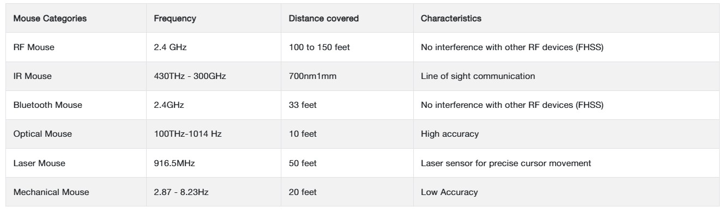
Task: Click the Low Accuracy characteristics cell
Action: click(x=566, y=192)
